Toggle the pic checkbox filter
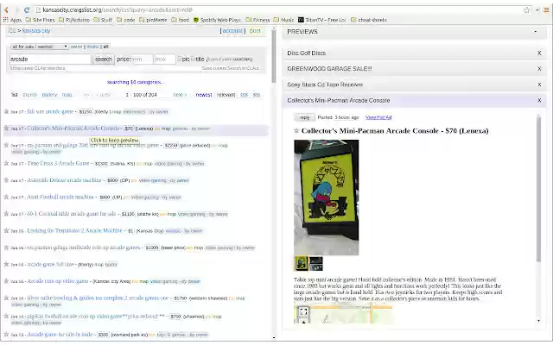The height and width of the screenshot is (345, 553). click(x=180, y=59)
